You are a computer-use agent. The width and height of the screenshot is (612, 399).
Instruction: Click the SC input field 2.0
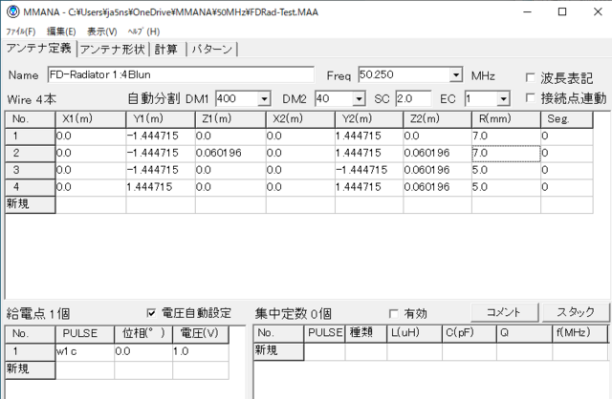pos(413,98)
